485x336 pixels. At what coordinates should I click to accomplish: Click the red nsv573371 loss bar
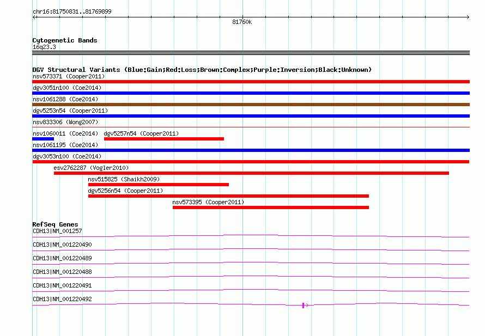[x=251, y=82]
